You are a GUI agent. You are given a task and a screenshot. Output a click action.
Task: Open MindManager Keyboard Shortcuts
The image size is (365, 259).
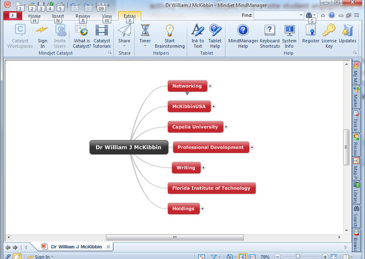pyautogui.click(x=270, y=35)
